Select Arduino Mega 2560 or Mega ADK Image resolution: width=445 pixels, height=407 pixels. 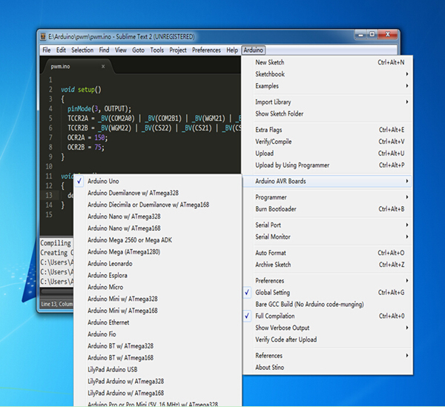(158, 240)
